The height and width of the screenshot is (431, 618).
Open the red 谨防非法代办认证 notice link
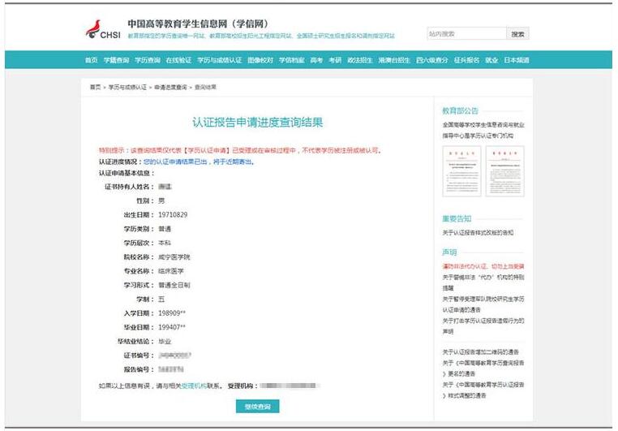coord(483,266)
